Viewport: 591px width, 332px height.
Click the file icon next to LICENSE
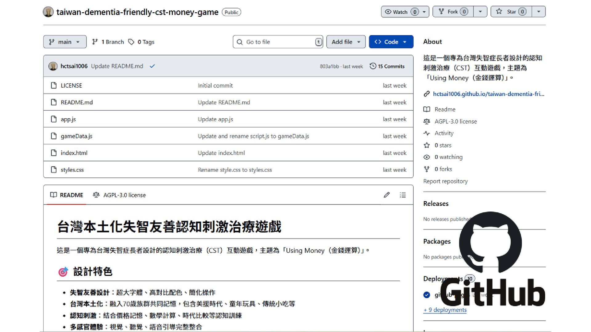pyautogui.click(x=54, y=85)
